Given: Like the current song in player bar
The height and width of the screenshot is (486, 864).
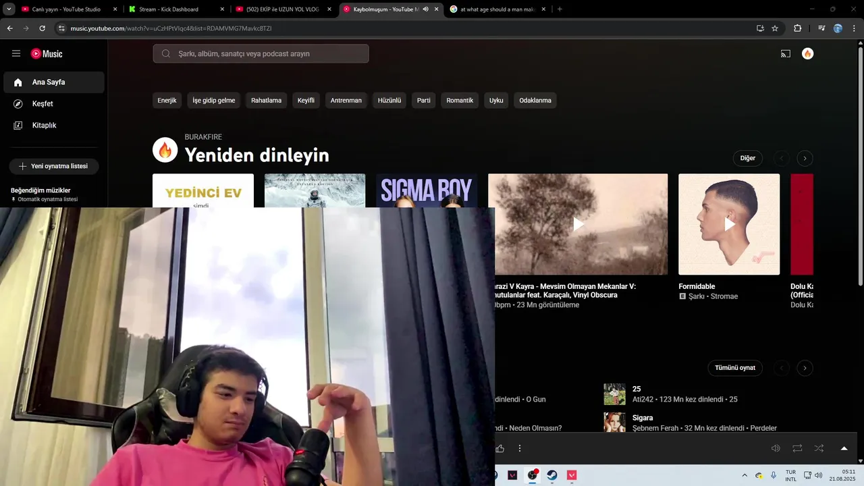Looking at the screenshot, I should (x=500, y=448).
